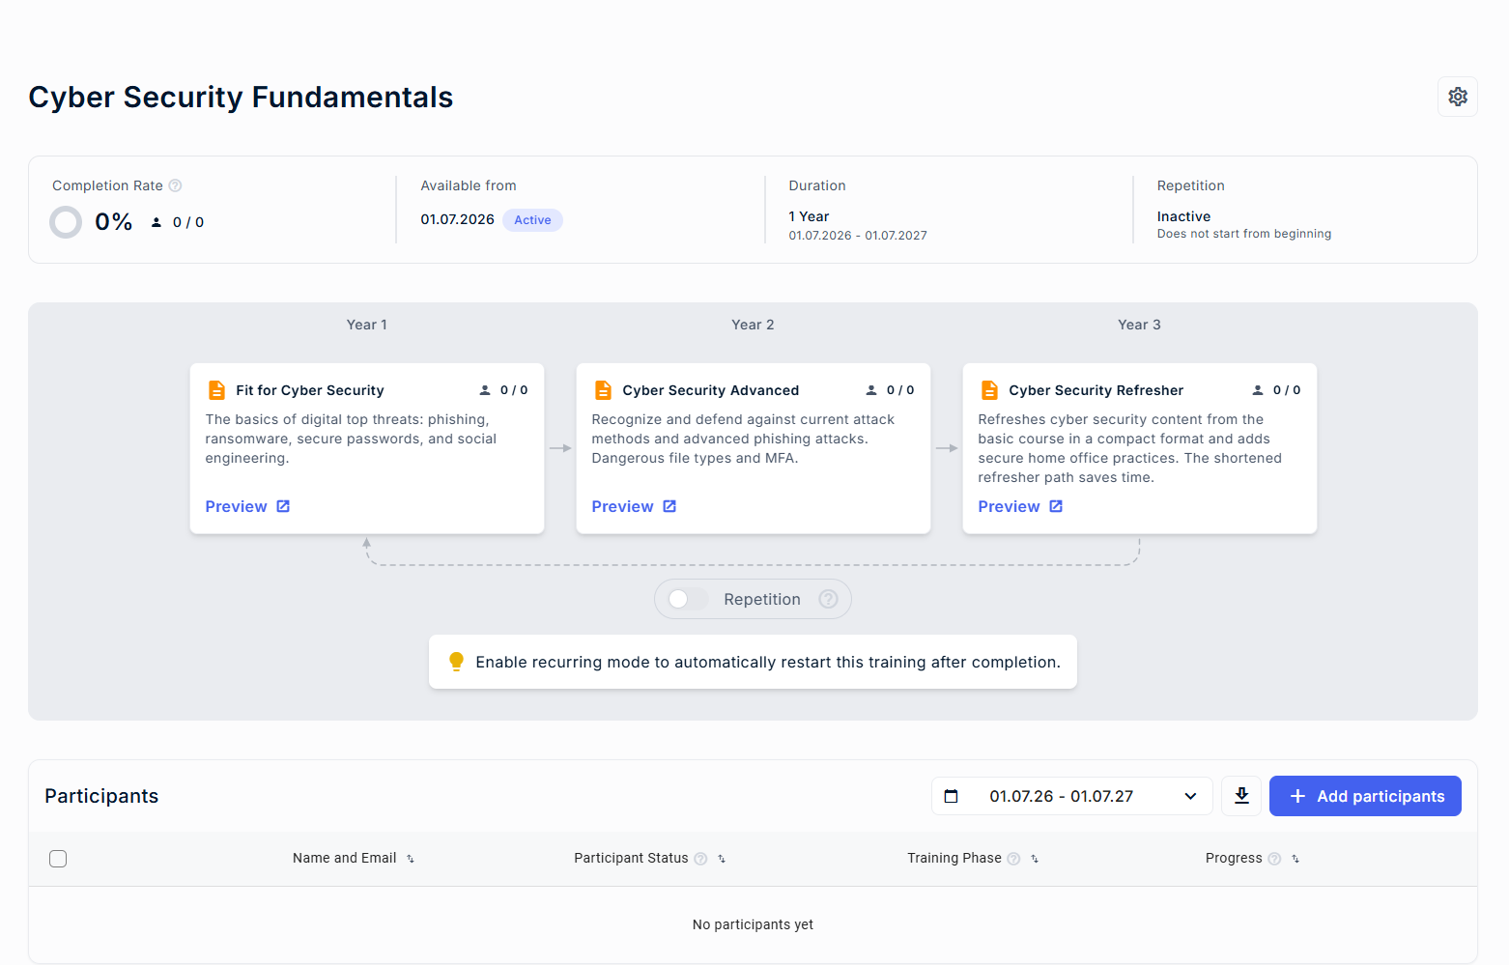Sort by Participant Status column
The width and height of the screenshot is (1509, 965).
[722, 859]
